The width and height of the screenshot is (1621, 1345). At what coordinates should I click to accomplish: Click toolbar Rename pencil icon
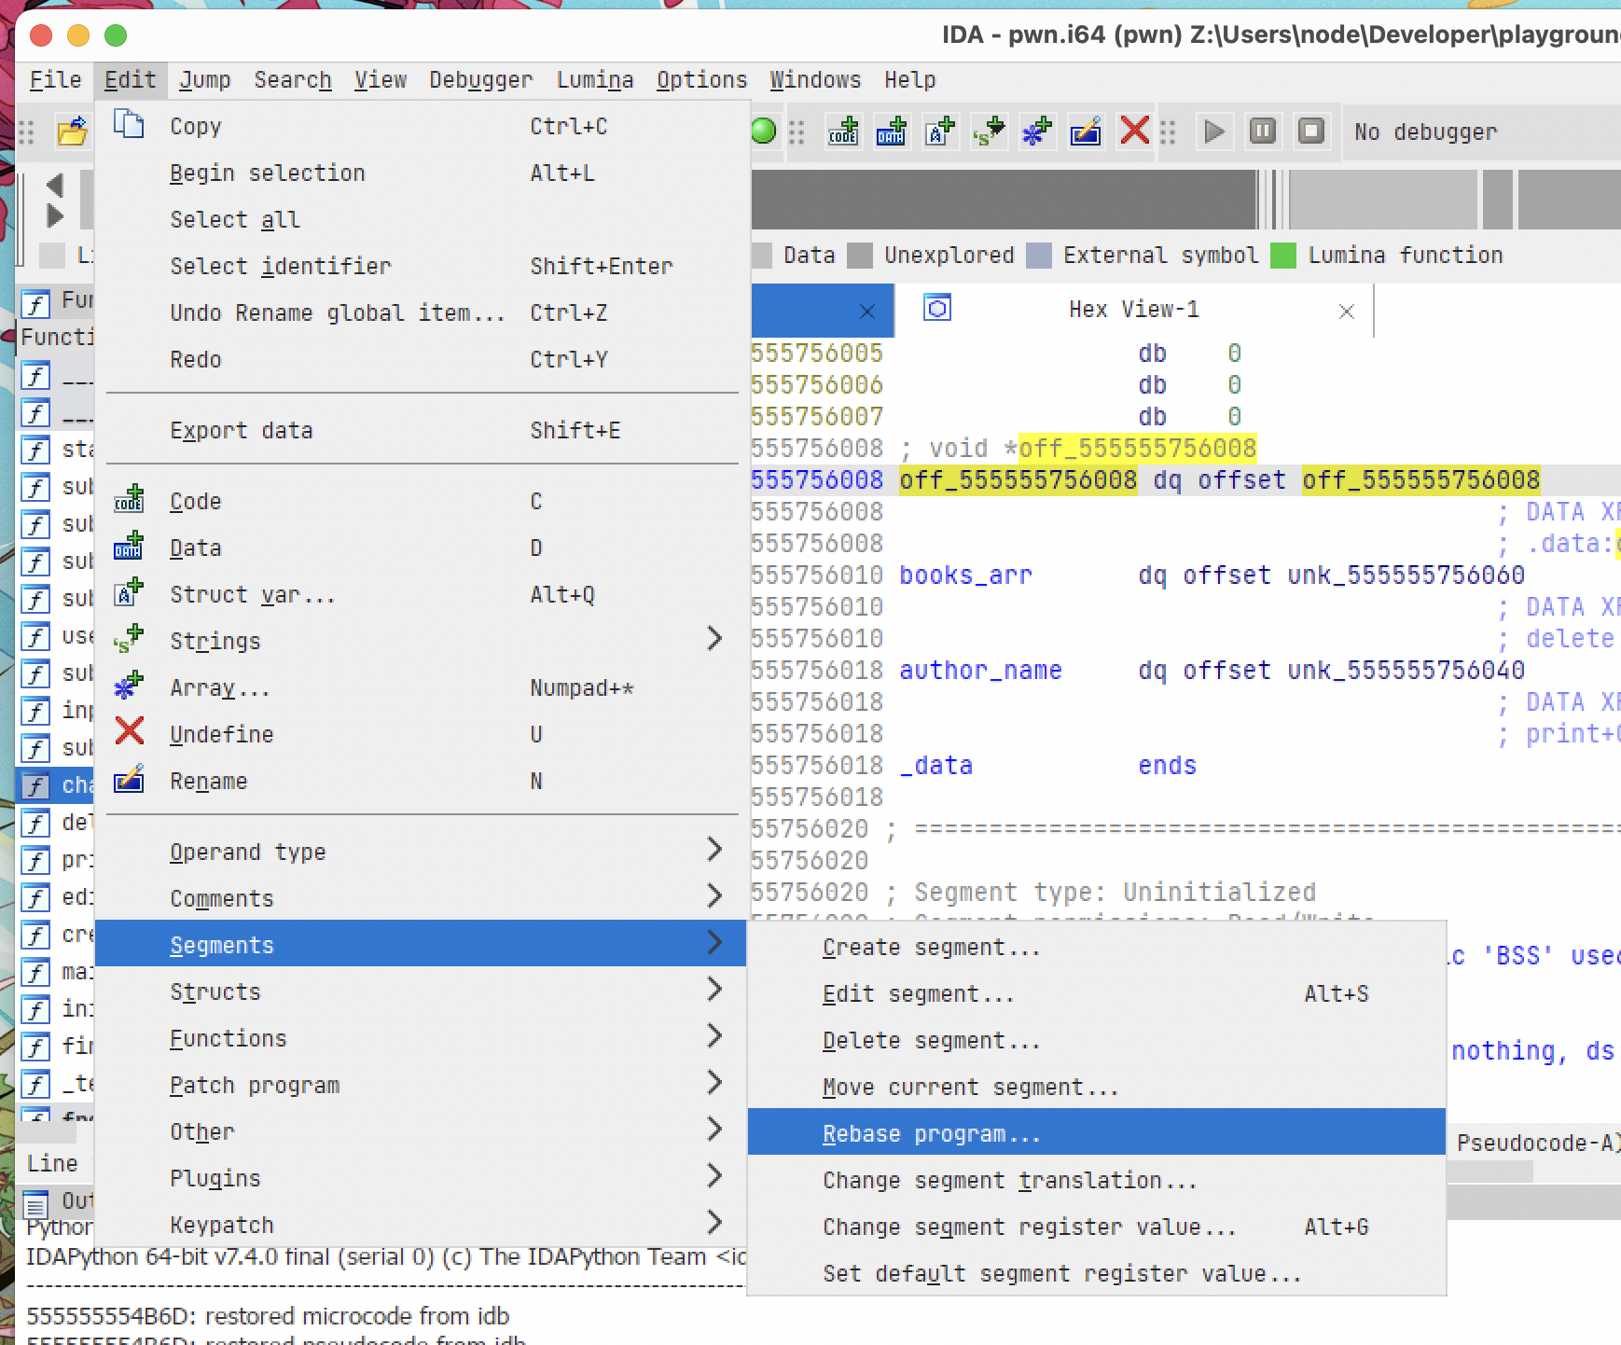[x=1086, y=132]
